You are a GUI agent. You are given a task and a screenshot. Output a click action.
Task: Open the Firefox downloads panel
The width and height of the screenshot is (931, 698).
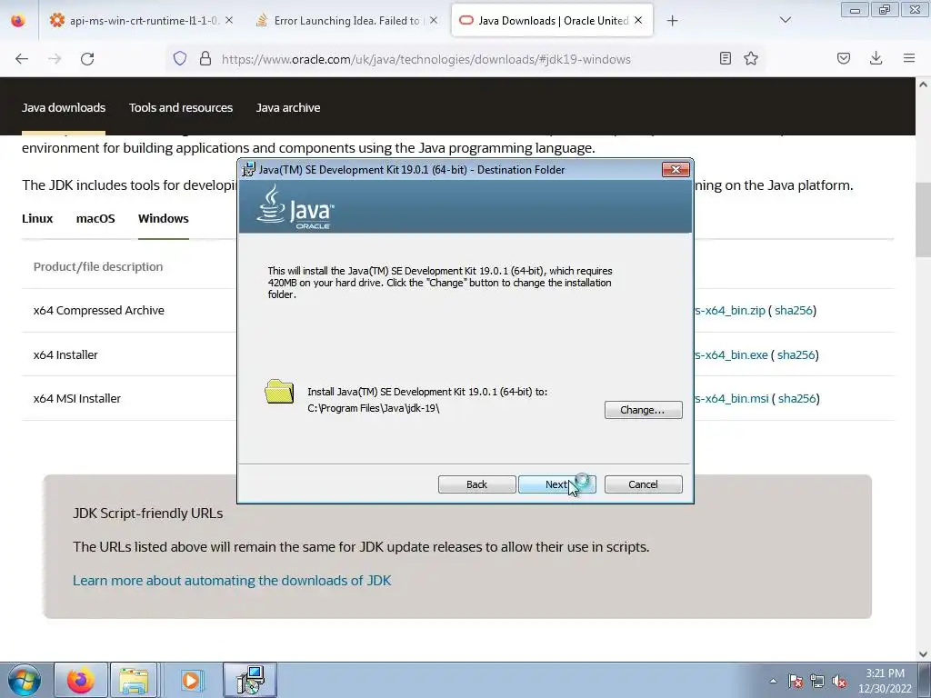[876, 58]
